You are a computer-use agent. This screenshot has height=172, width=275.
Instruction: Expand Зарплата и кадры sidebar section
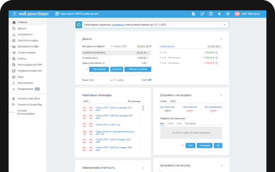coord(10,41)
